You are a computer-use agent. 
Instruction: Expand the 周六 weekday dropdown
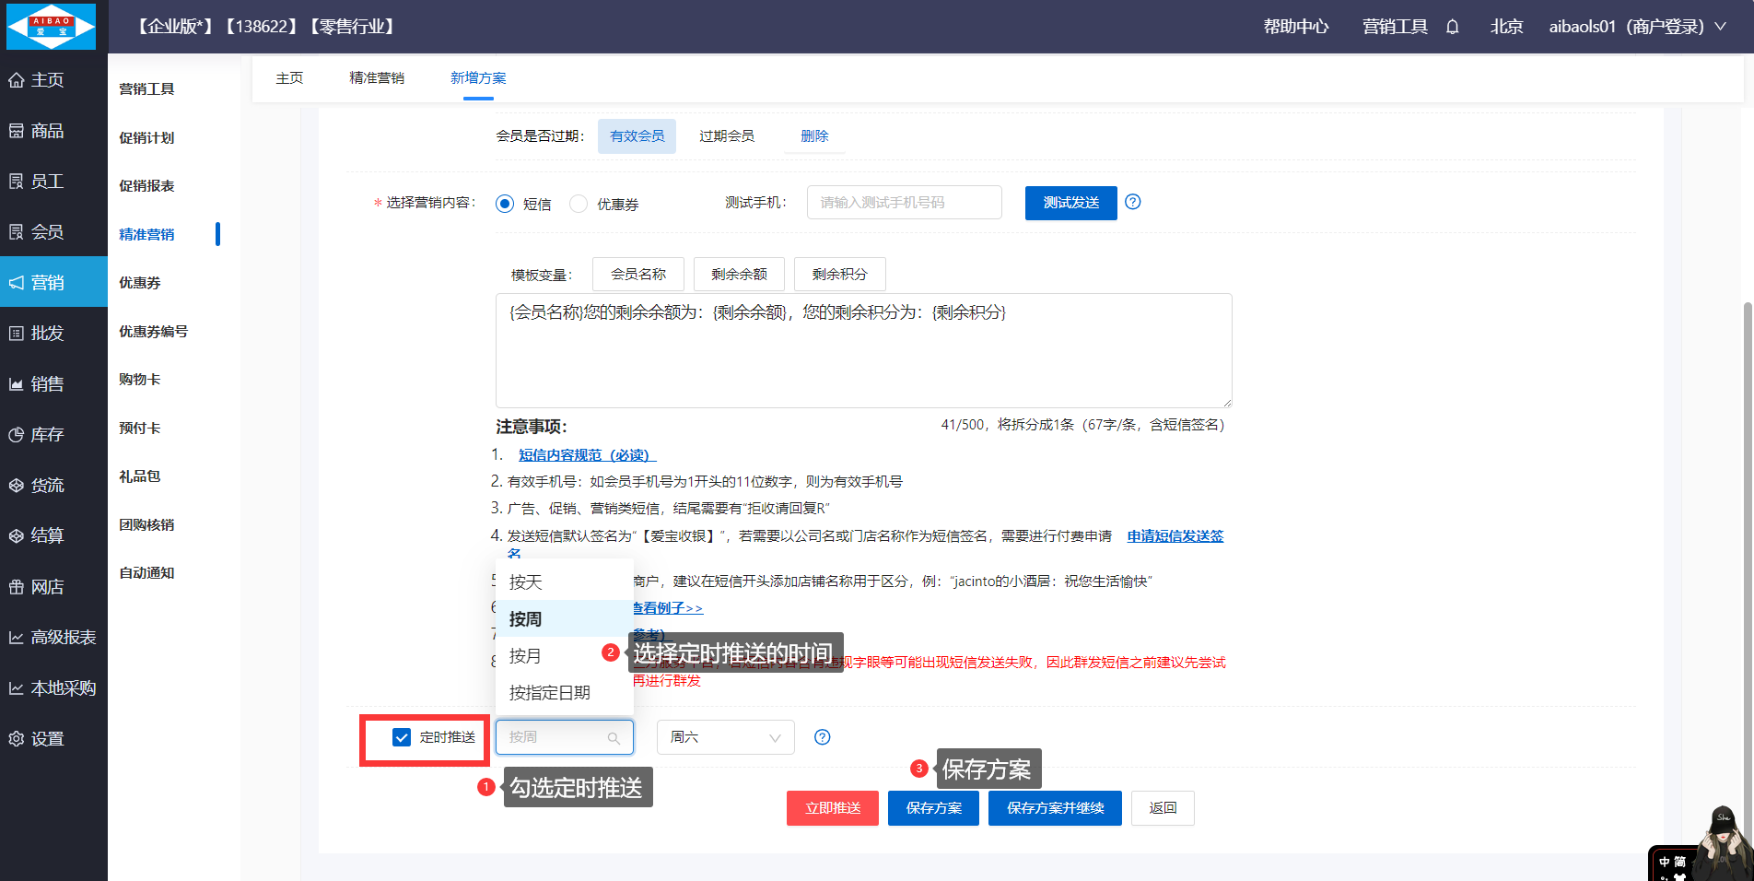pos(725,737)
